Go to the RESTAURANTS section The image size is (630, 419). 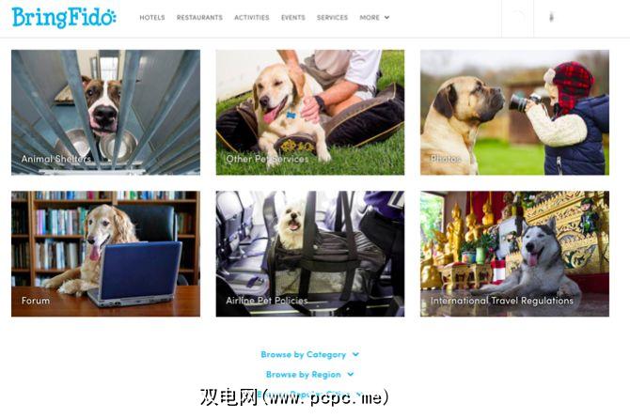pos(199,18)
